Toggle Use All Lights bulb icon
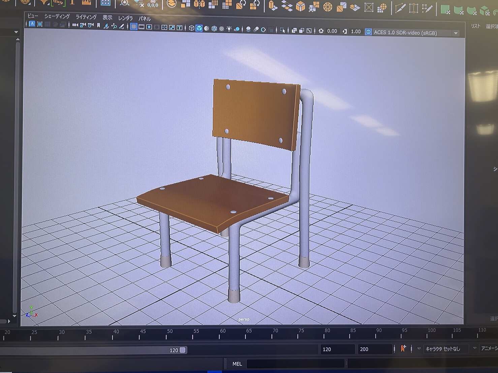This screenshot has width=498, height=373. point(229,29)
